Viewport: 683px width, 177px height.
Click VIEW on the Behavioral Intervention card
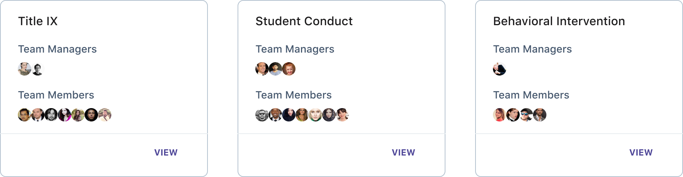click(x=641, y=153)
